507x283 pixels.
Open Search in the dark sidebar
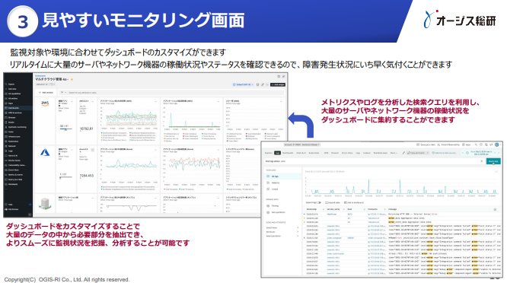[x=11, y=84]
